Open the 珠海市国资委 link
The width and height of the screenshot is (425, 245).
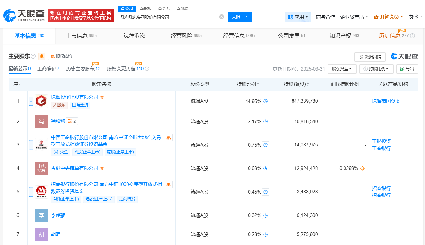point(386,101)
